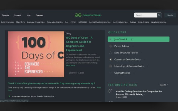The height and width of the screenshot is (111, 178).
Task: Click the Greedy tag
Action: tap(40, 96)
